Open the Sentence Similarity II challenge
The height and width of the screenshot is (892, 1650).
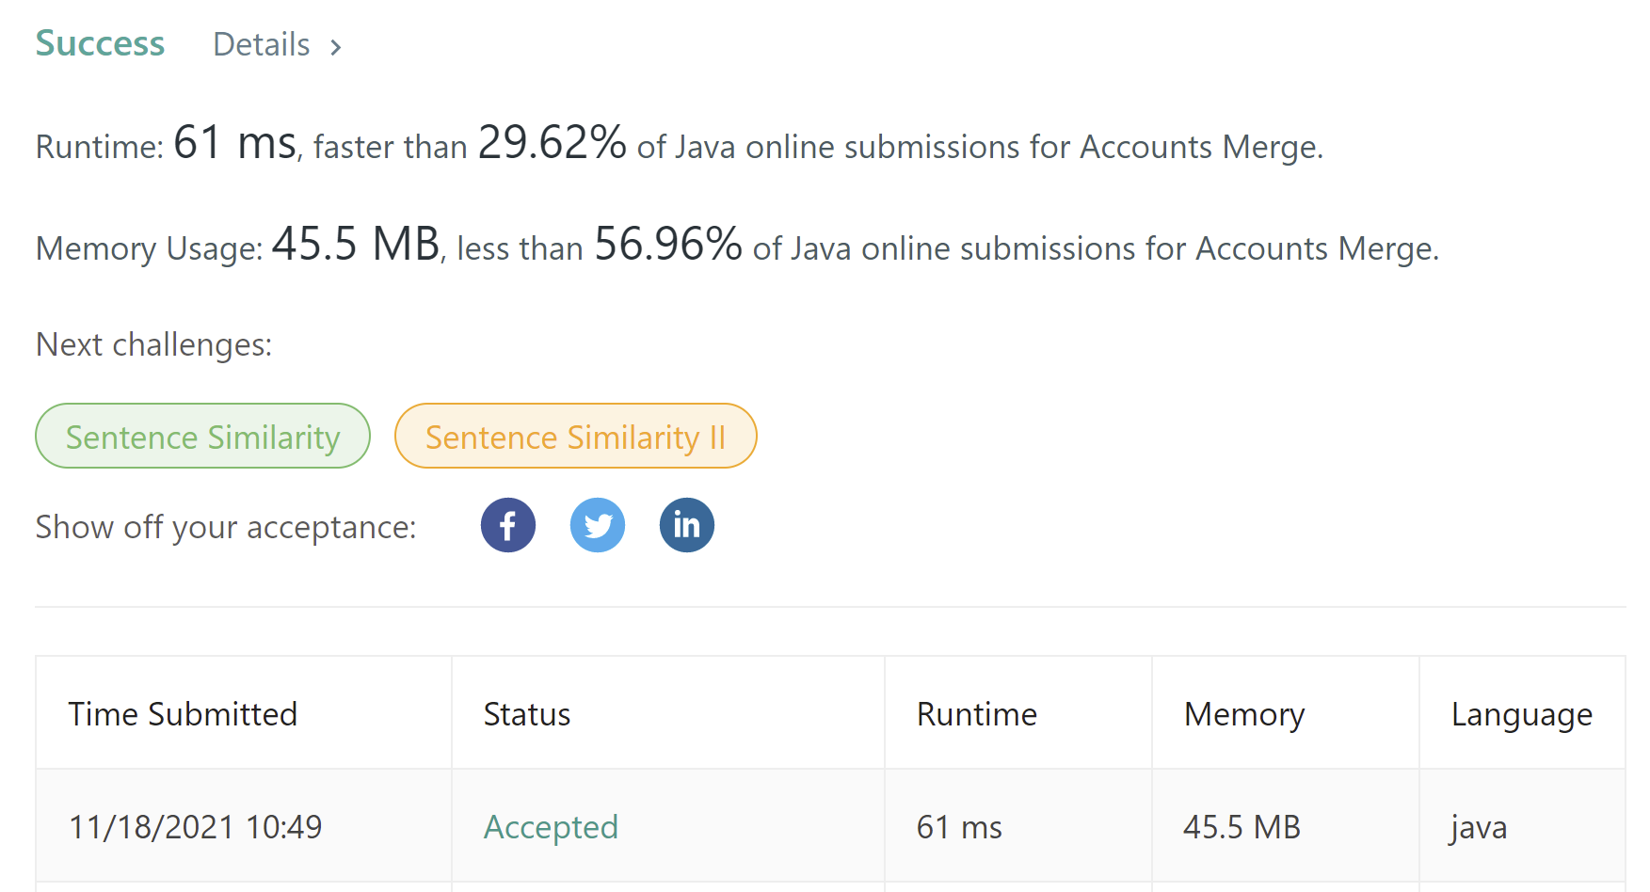pos(575,437)
